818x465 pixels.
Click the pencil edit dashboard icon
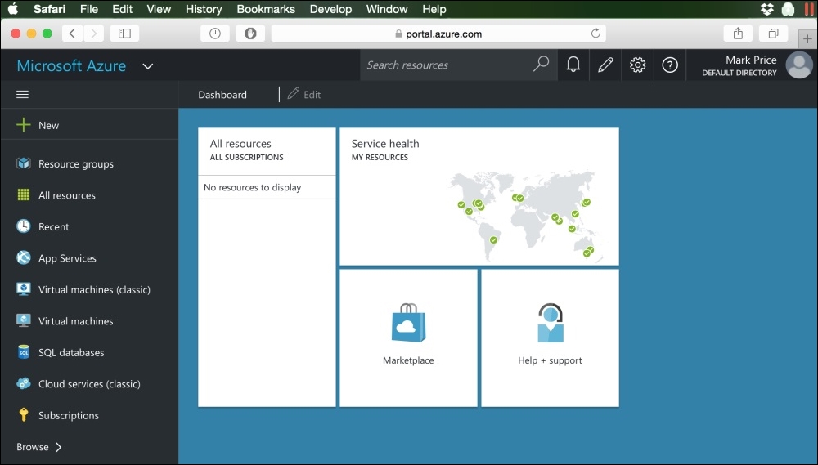tap(605, 65)
